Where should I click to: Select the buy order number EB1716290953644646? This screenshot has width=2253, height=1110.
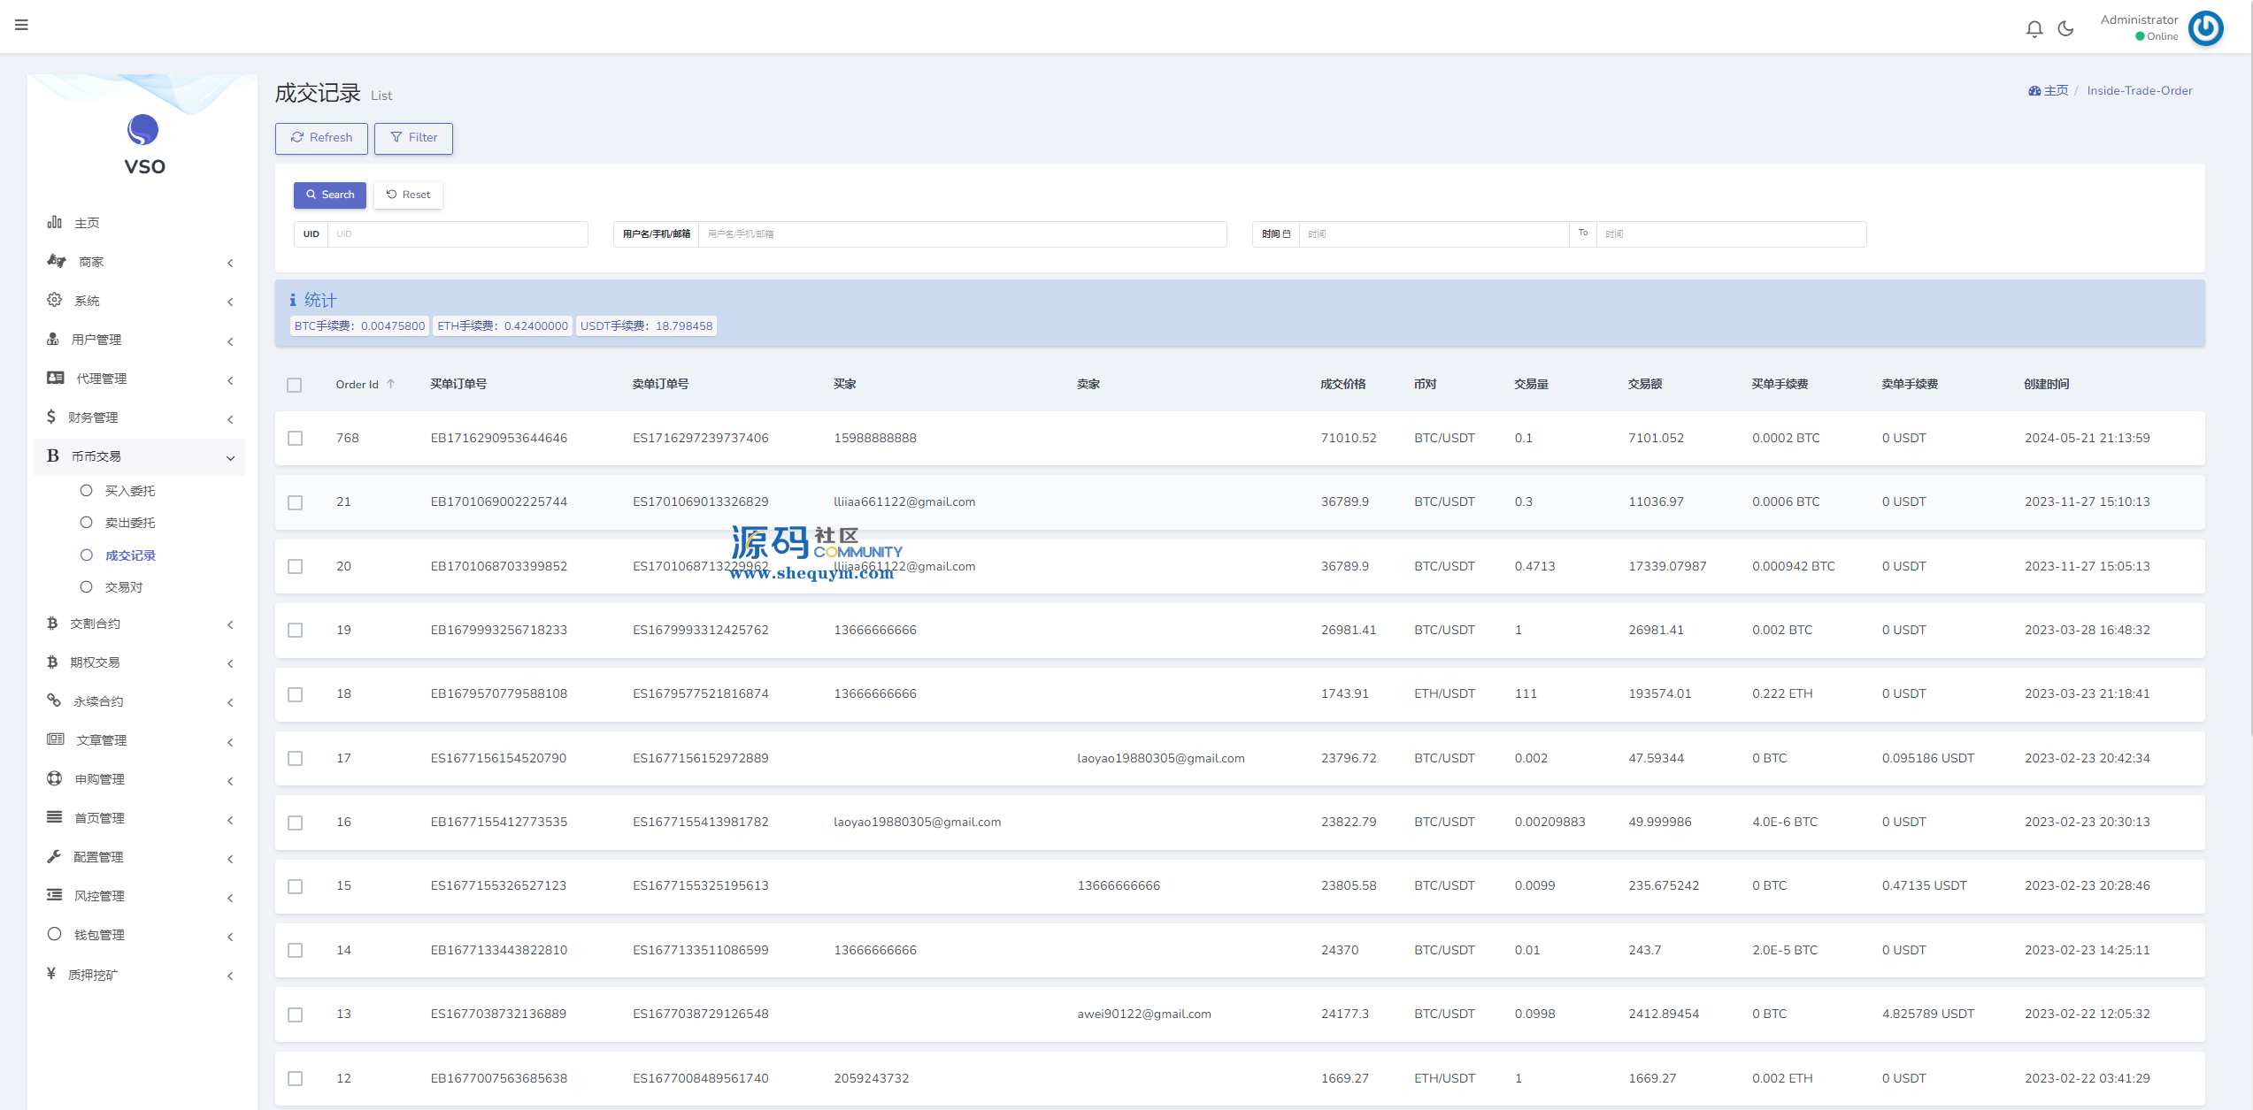(x=499, y=438)
